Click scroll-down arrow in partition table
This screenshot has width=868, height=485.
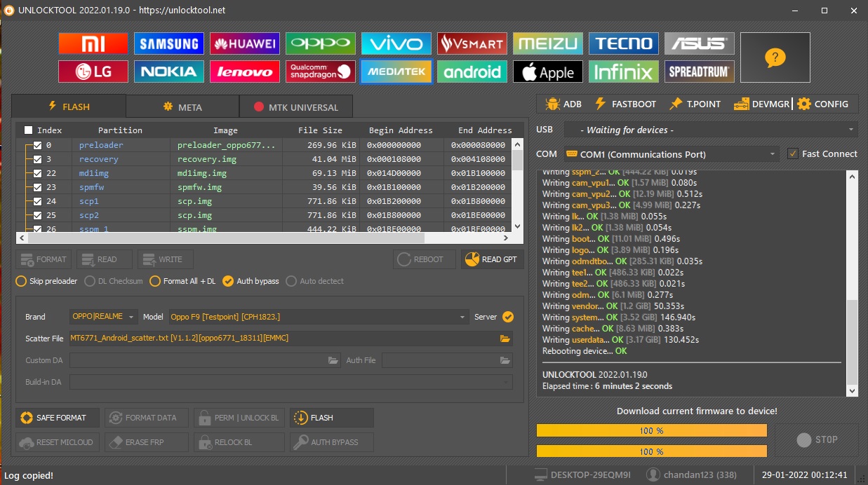tap(518, 226)
